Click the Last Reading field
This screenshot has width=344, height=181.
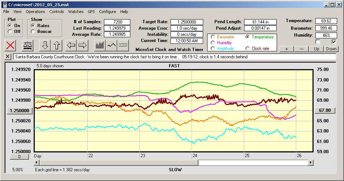coord(117,28)
